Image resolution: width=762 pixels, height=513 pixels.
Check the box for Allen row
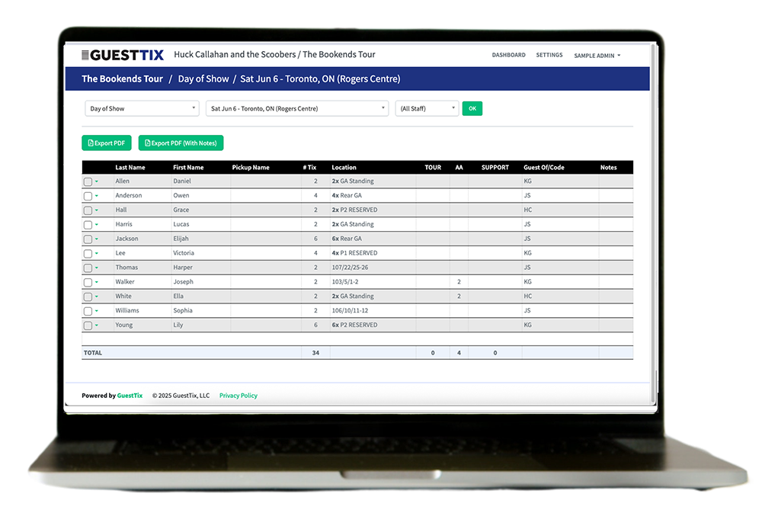pyautogui.click(x=88, y=182)
